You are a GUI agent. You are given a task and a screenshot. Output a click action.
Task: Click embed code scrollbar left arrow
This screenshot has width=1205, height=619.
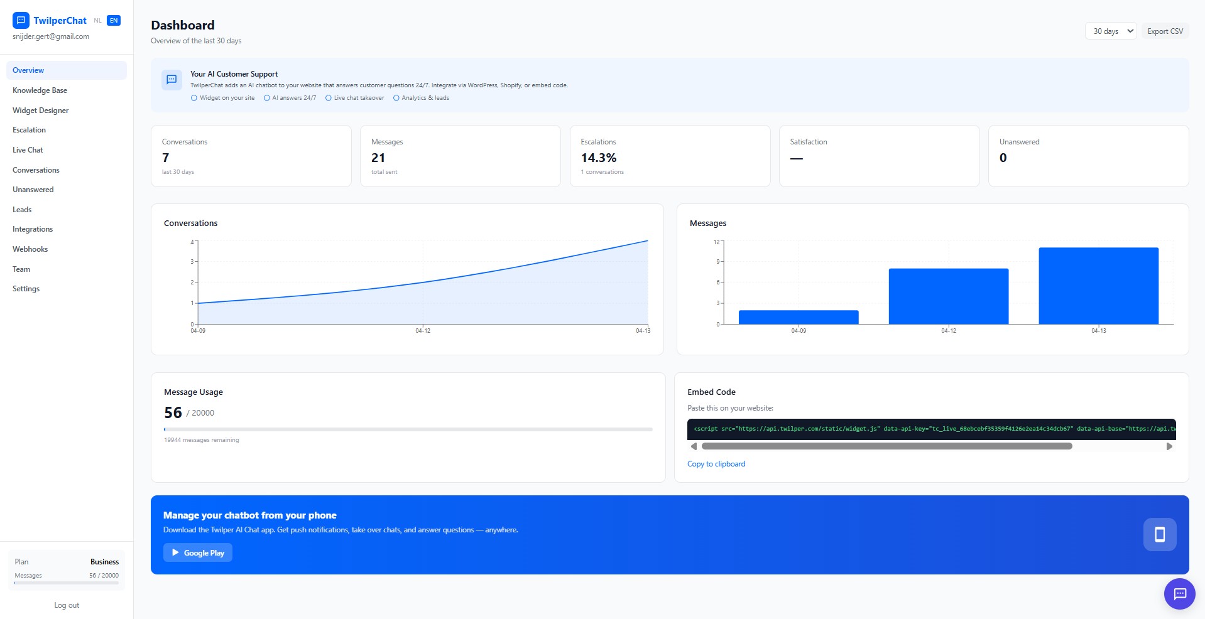tap(694, 446)
